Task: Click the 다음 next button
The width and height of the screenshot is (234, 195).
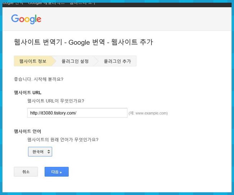Action: point(57,172)
